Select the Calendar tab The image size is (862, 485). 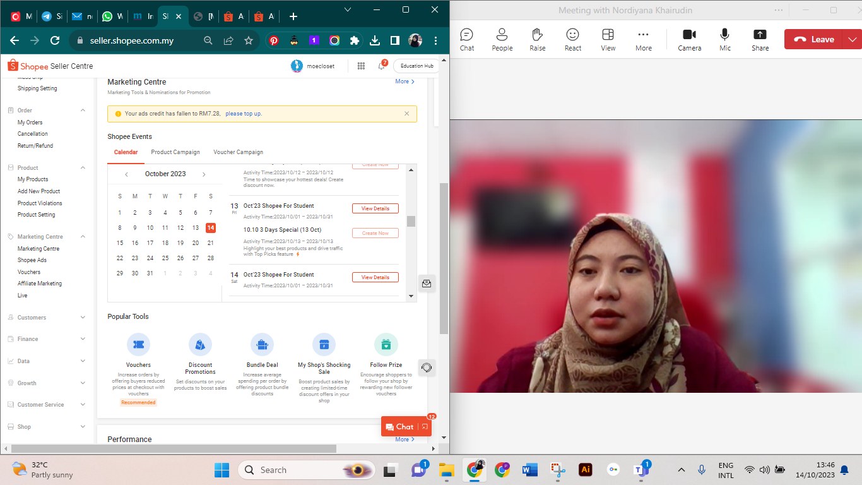[126, 152]
